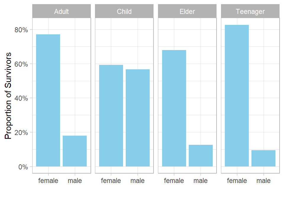Click the Adult female bar
The width and height of the screenshot is (284, 199).
(x=48, y=100)
